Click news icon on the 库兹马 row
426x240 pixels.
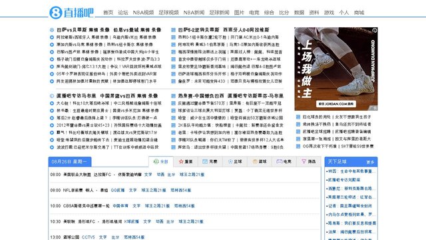(173, 147)
